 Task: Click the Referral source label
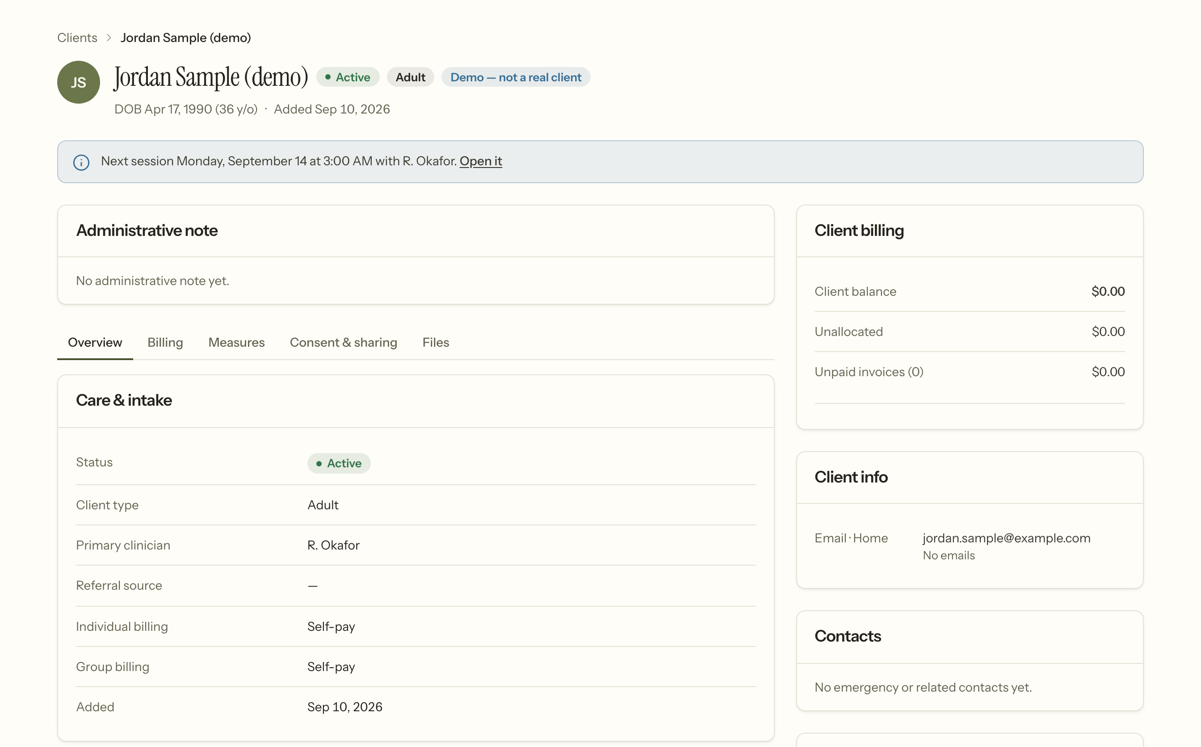pyautogui.click(x=119, y=585)
